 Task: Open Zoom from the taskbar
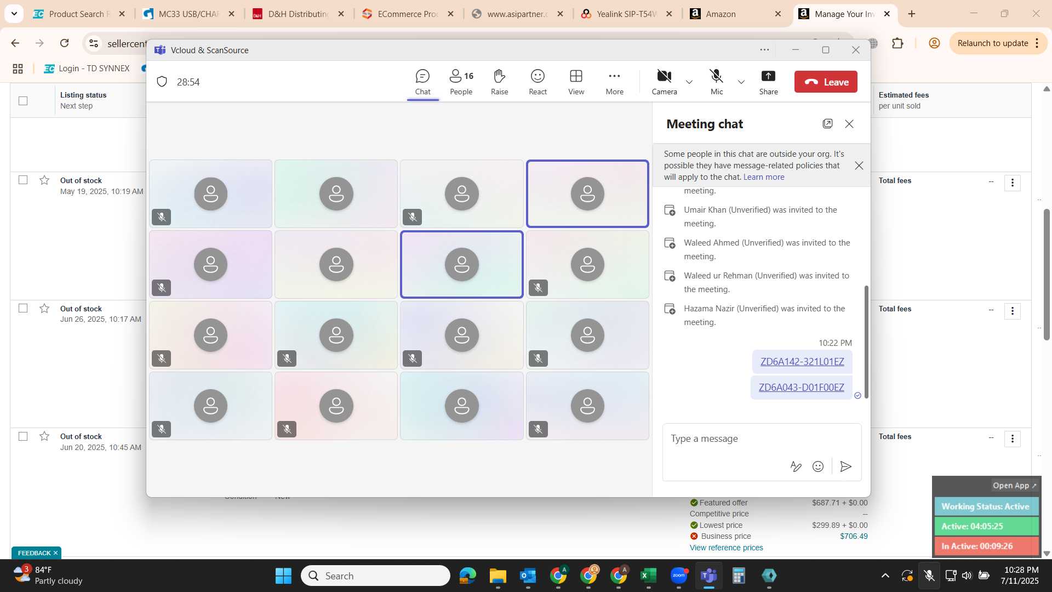point(679,576)
